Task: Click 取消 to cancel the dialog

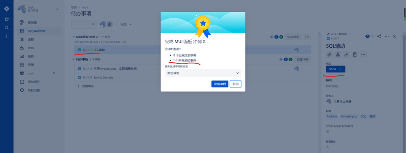Action: 236,84
